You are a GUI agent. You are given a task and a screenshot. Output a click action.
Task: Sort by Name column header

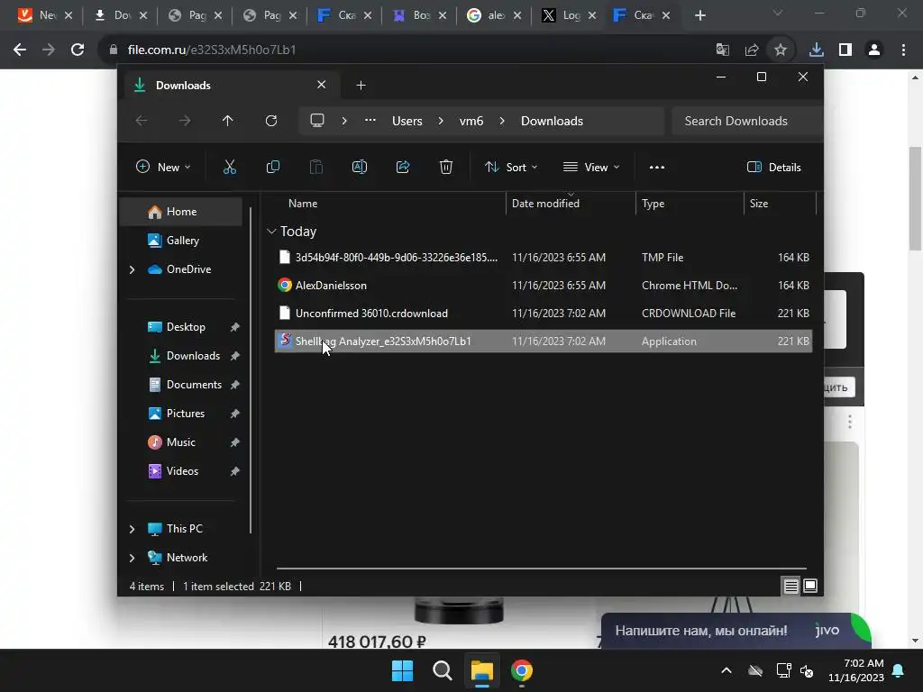tap(388, 204)
